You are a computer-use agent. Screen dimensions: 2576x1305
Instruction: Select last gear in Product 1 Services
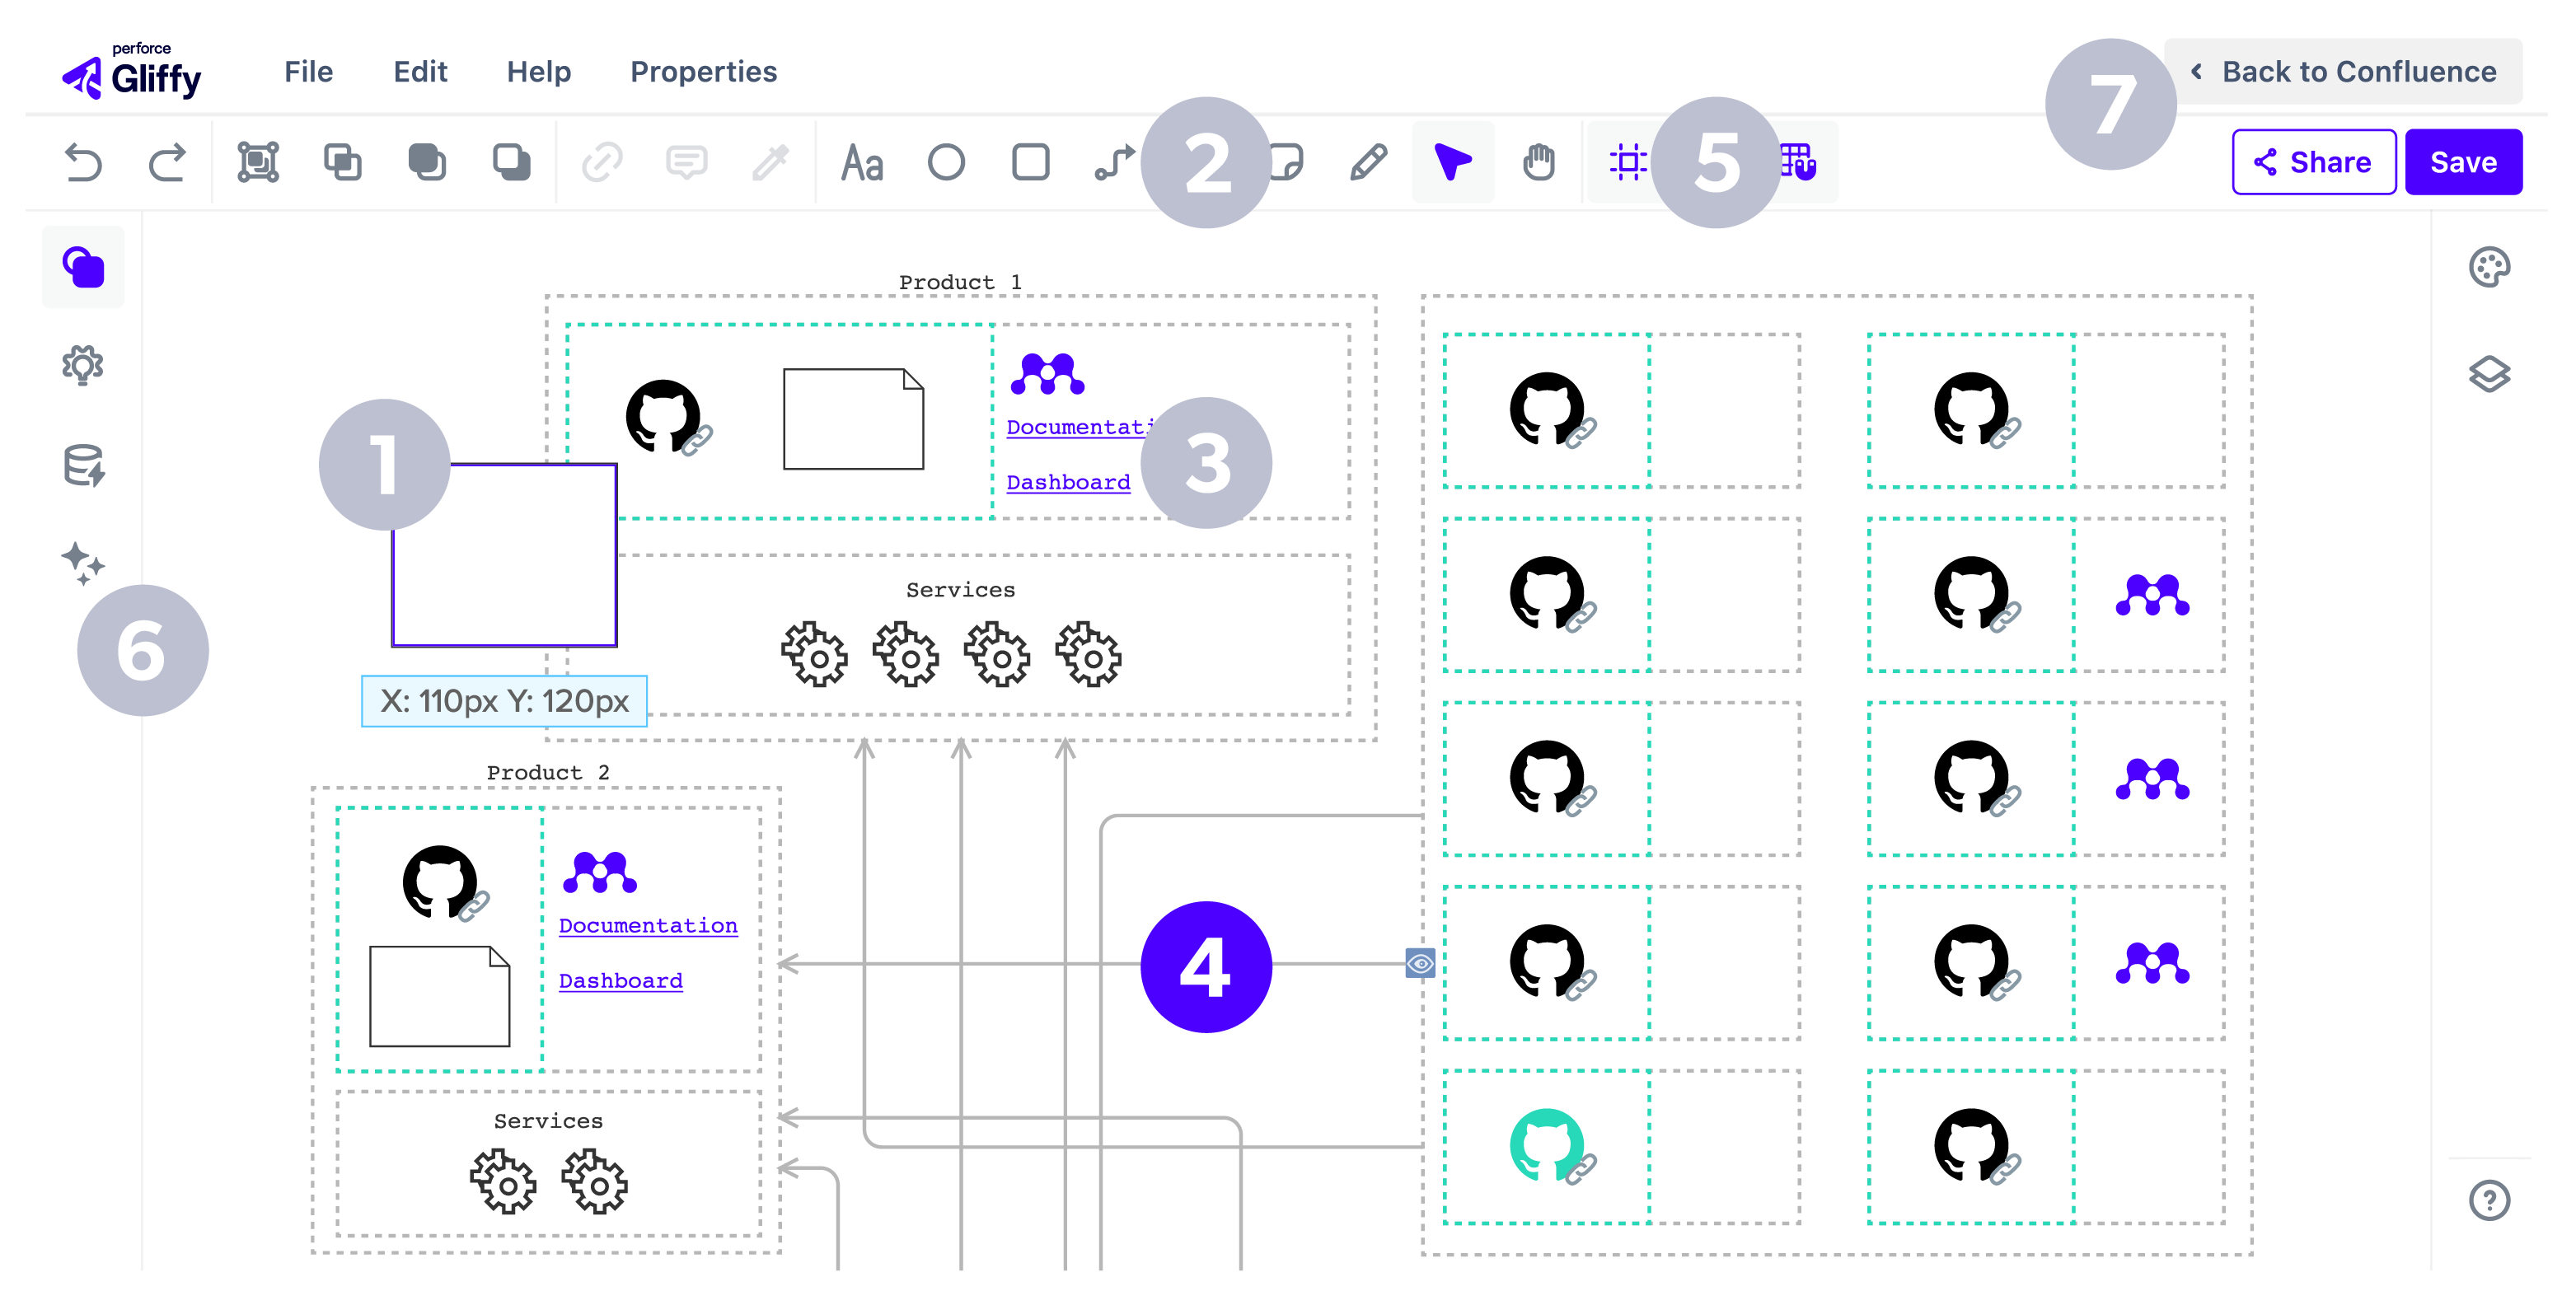(1089, 655)
